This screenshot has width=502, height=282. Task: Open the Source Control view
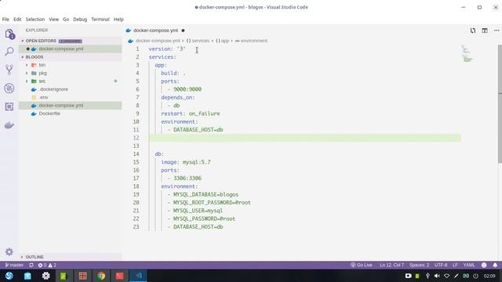click(x=9, y=70)
